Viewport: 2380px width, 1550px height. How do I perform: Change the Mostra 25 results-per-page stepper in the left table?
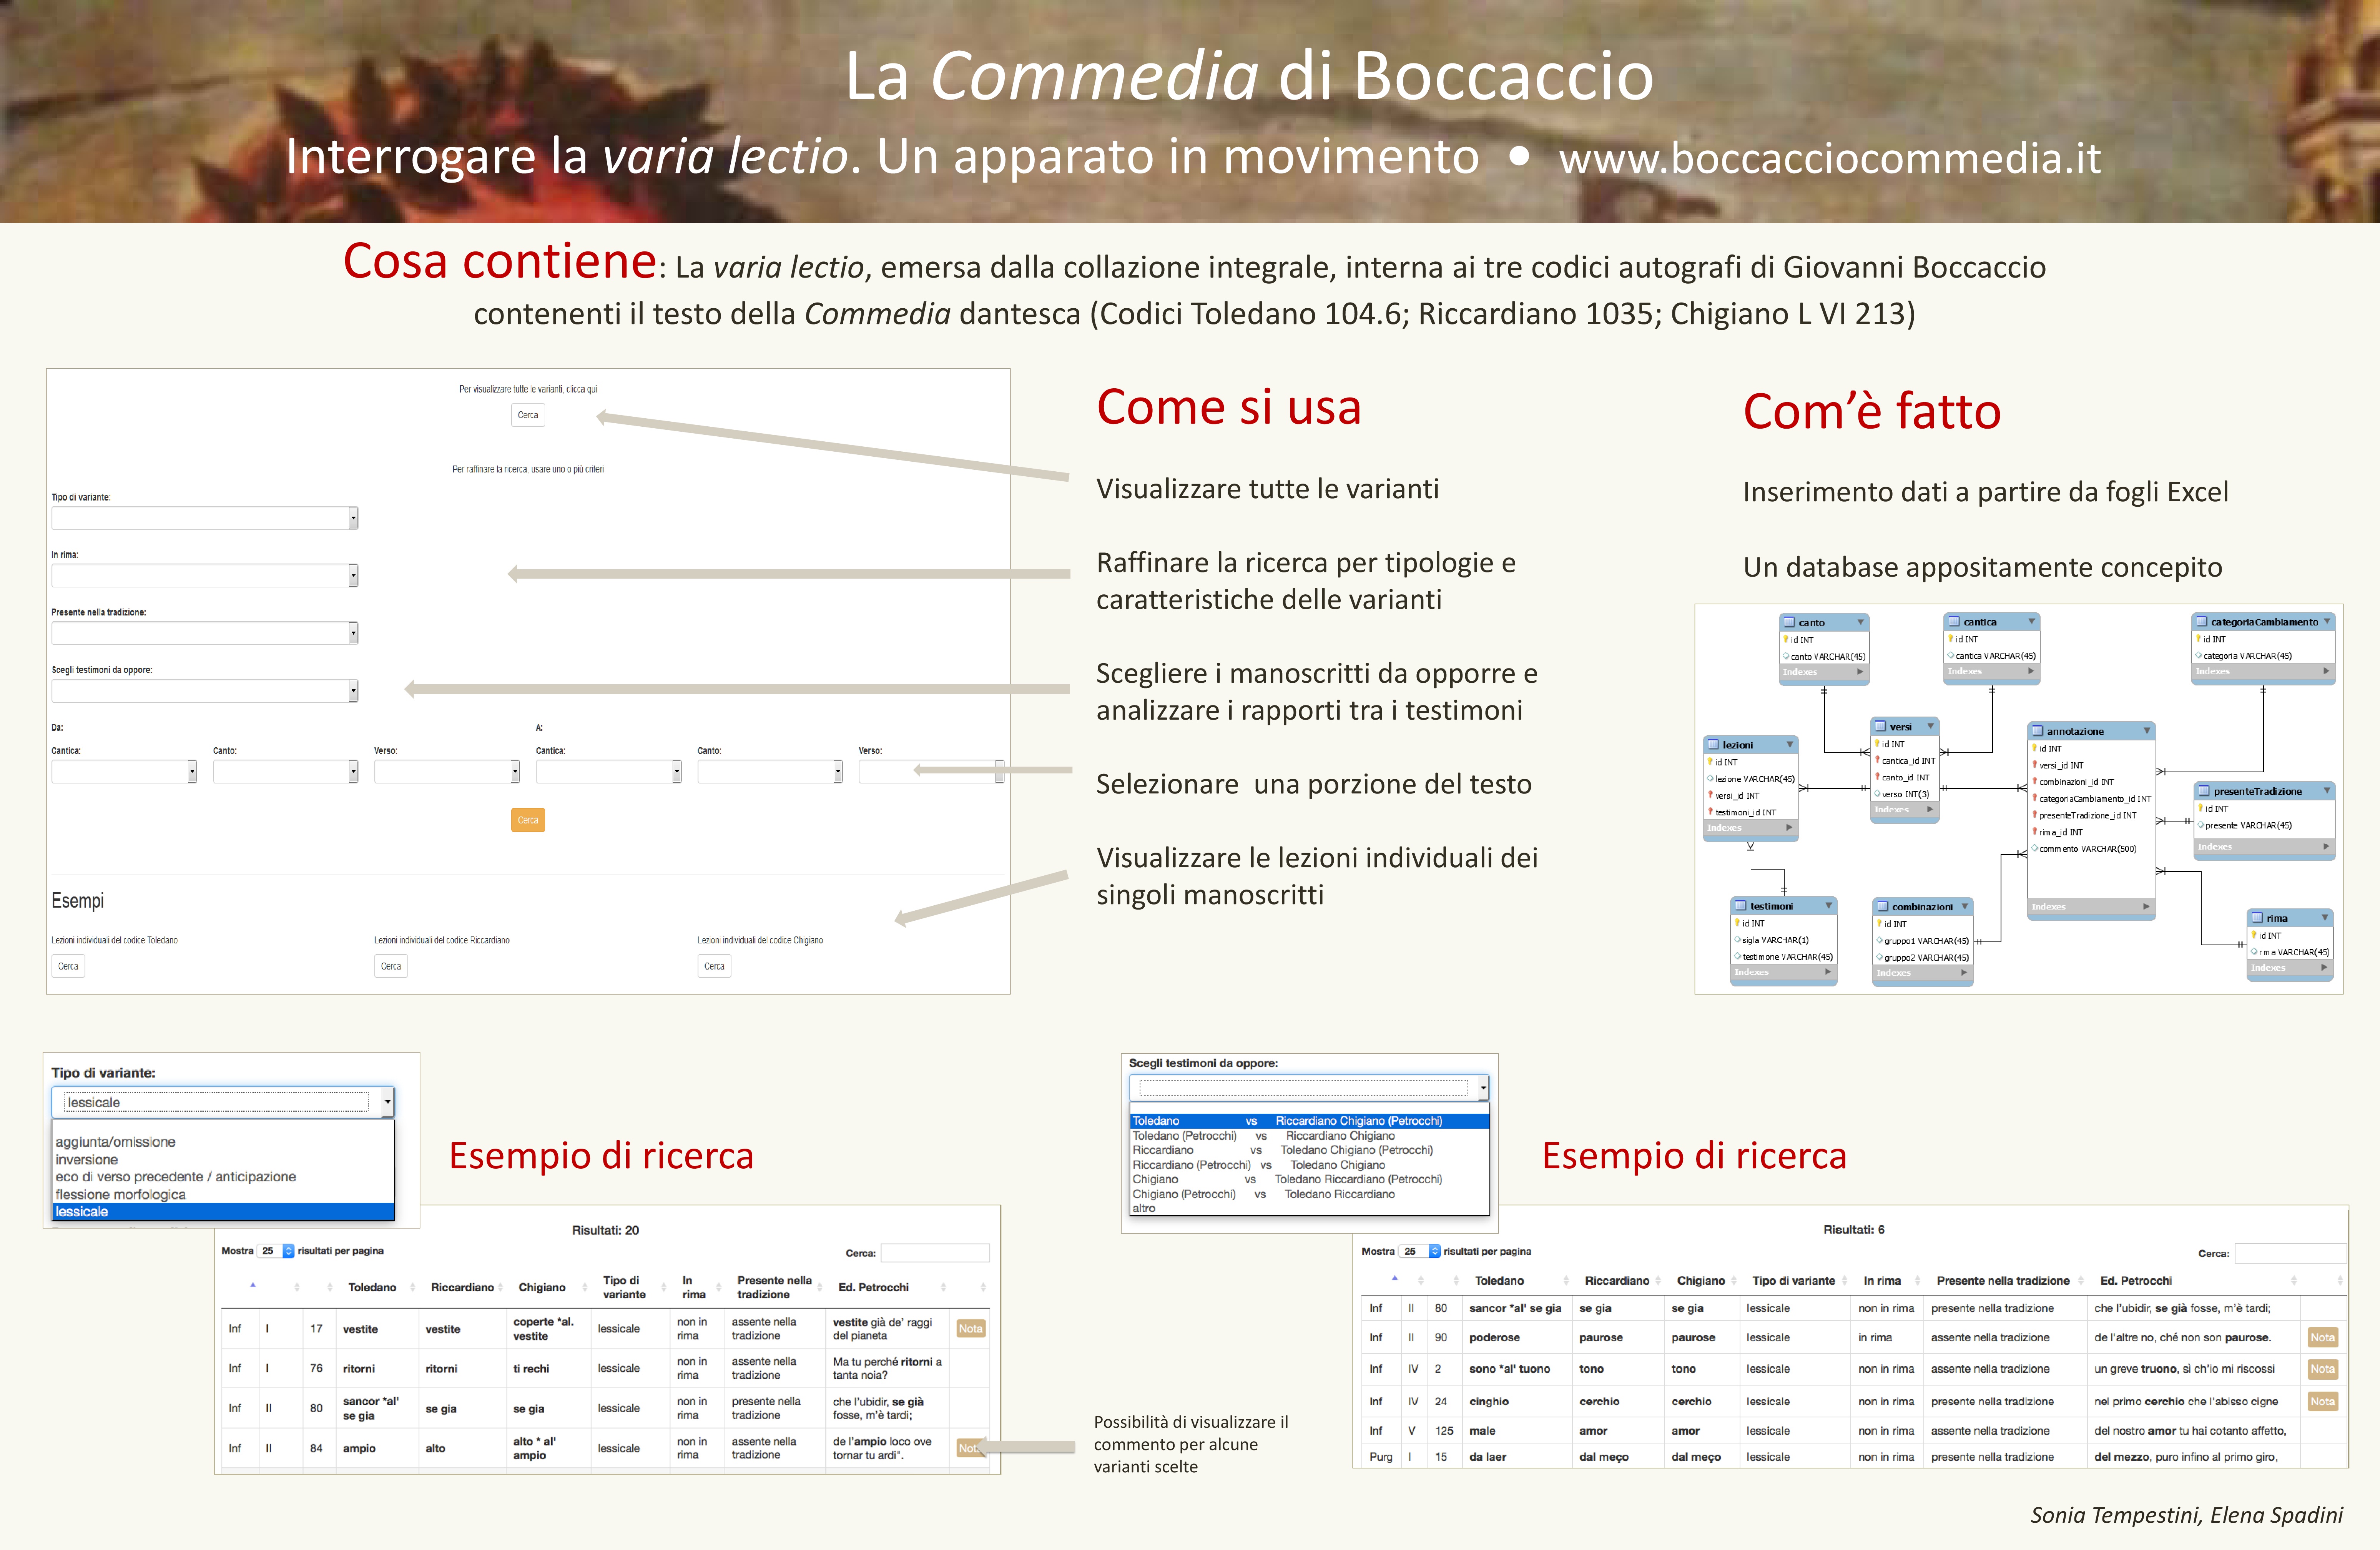288,1251
